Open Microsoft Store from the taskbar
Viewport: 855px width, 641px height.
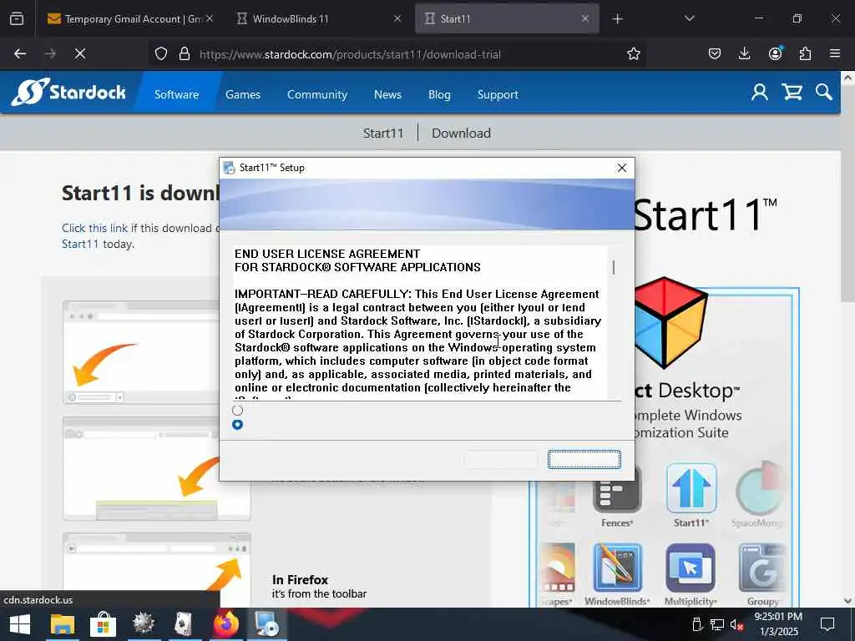click(x=103, y=624)
